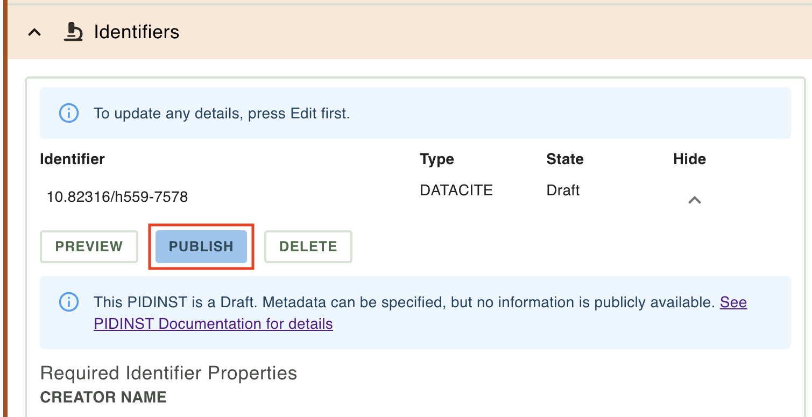Click the Draft state value
The width and height of the screenshot is (812, 417).
click(x=563, y=190)
